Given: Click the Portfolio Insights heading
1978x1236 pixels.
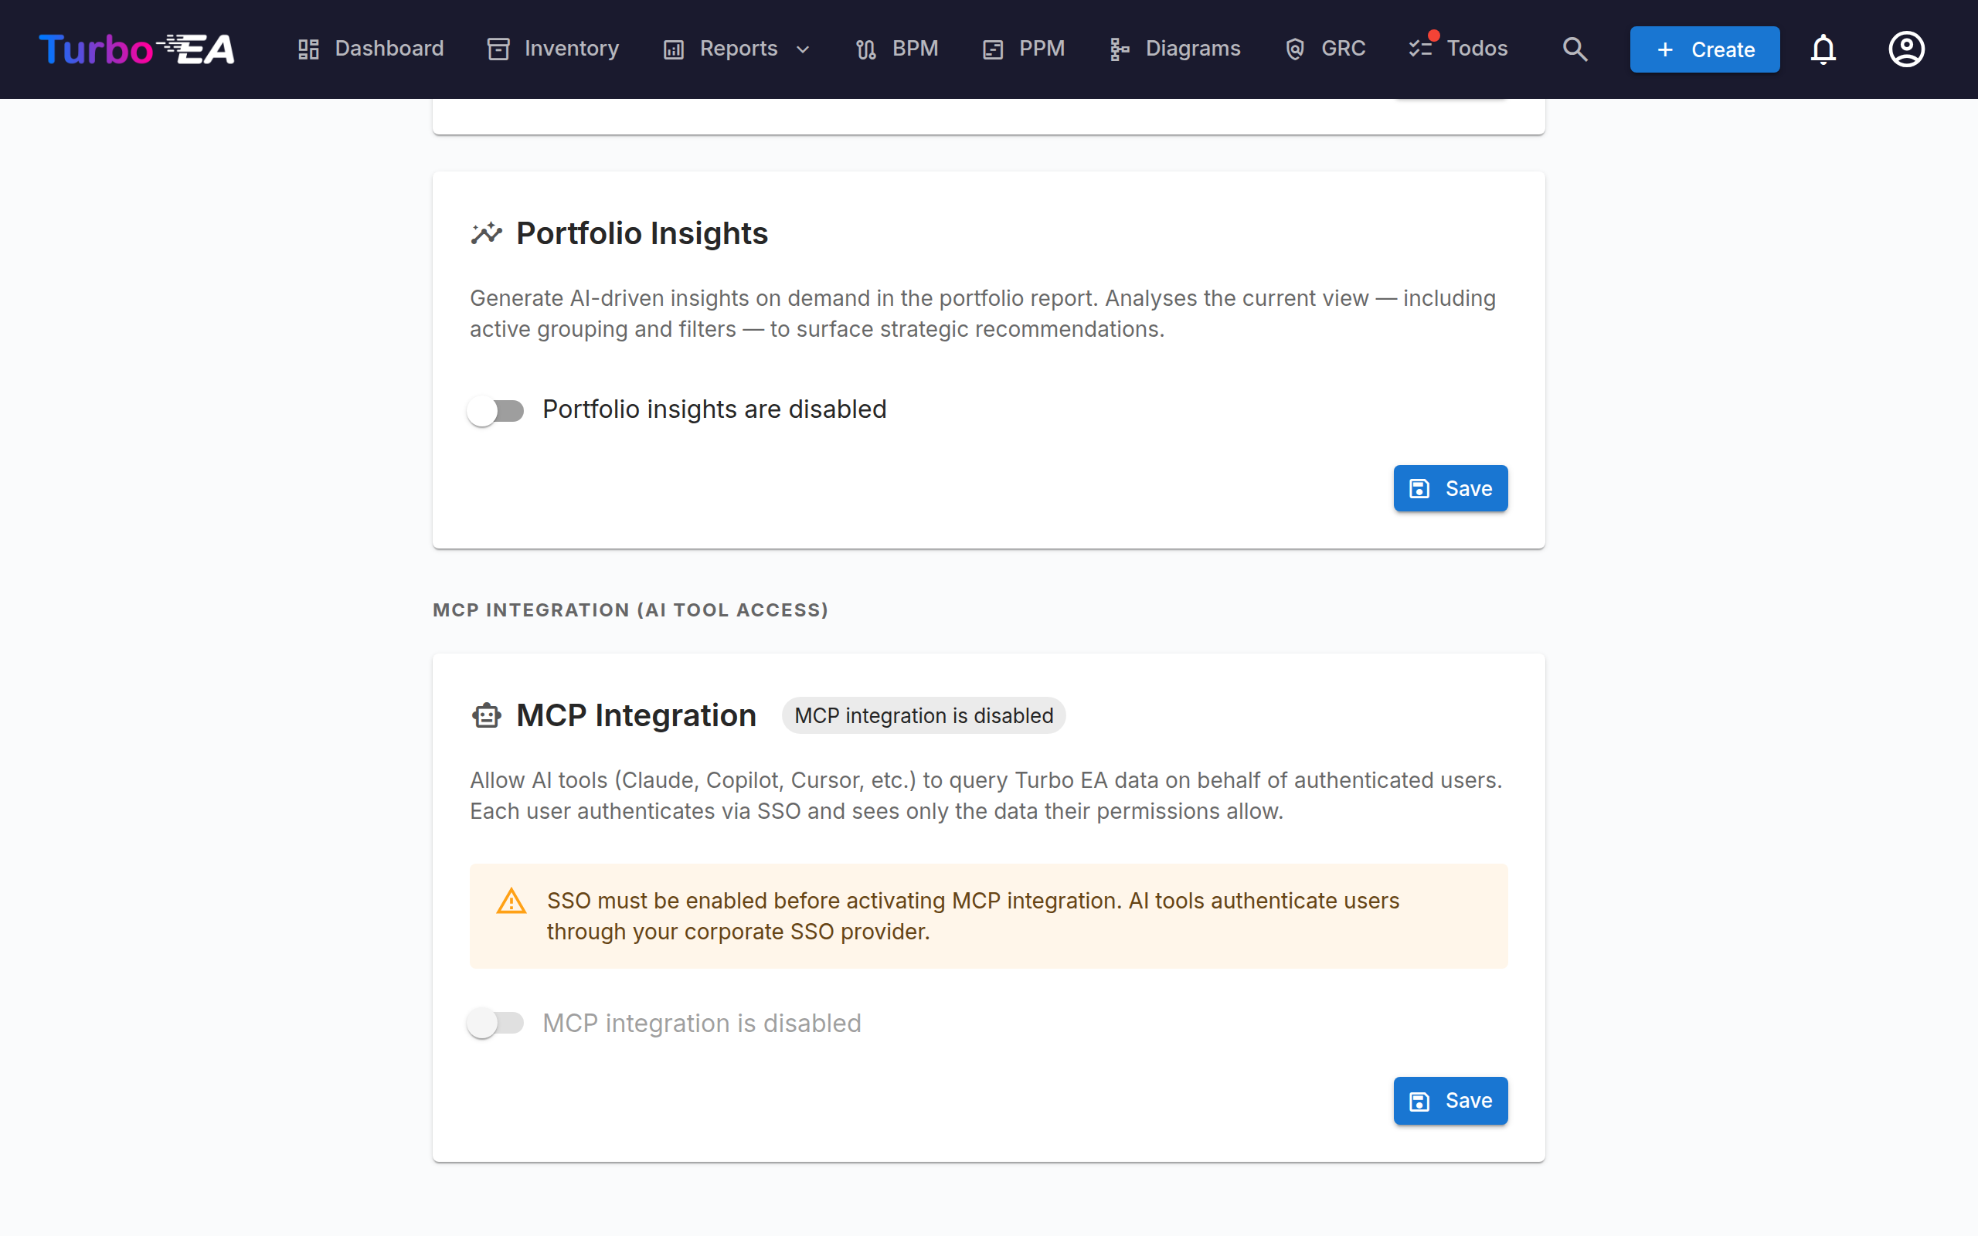Looking at the screenshot, I should [641, 234].
